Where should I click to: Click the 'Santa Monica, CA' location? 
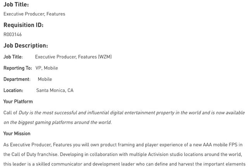(x=55, y=90)
